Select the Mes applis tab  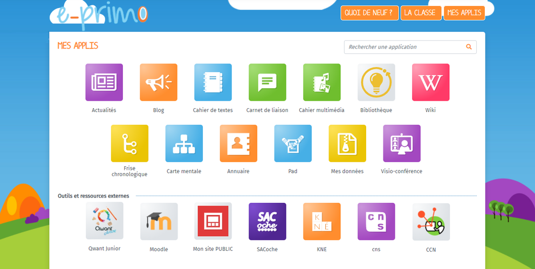[x=464, y=13]
